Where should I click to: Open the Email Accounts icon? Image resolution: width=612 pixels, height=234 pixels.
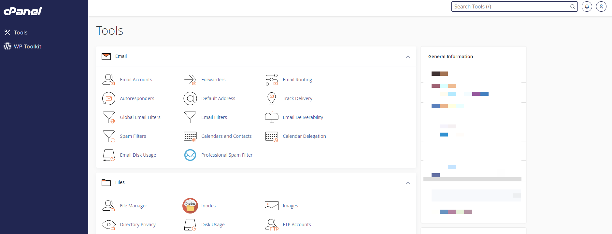(x=108, y=80)
